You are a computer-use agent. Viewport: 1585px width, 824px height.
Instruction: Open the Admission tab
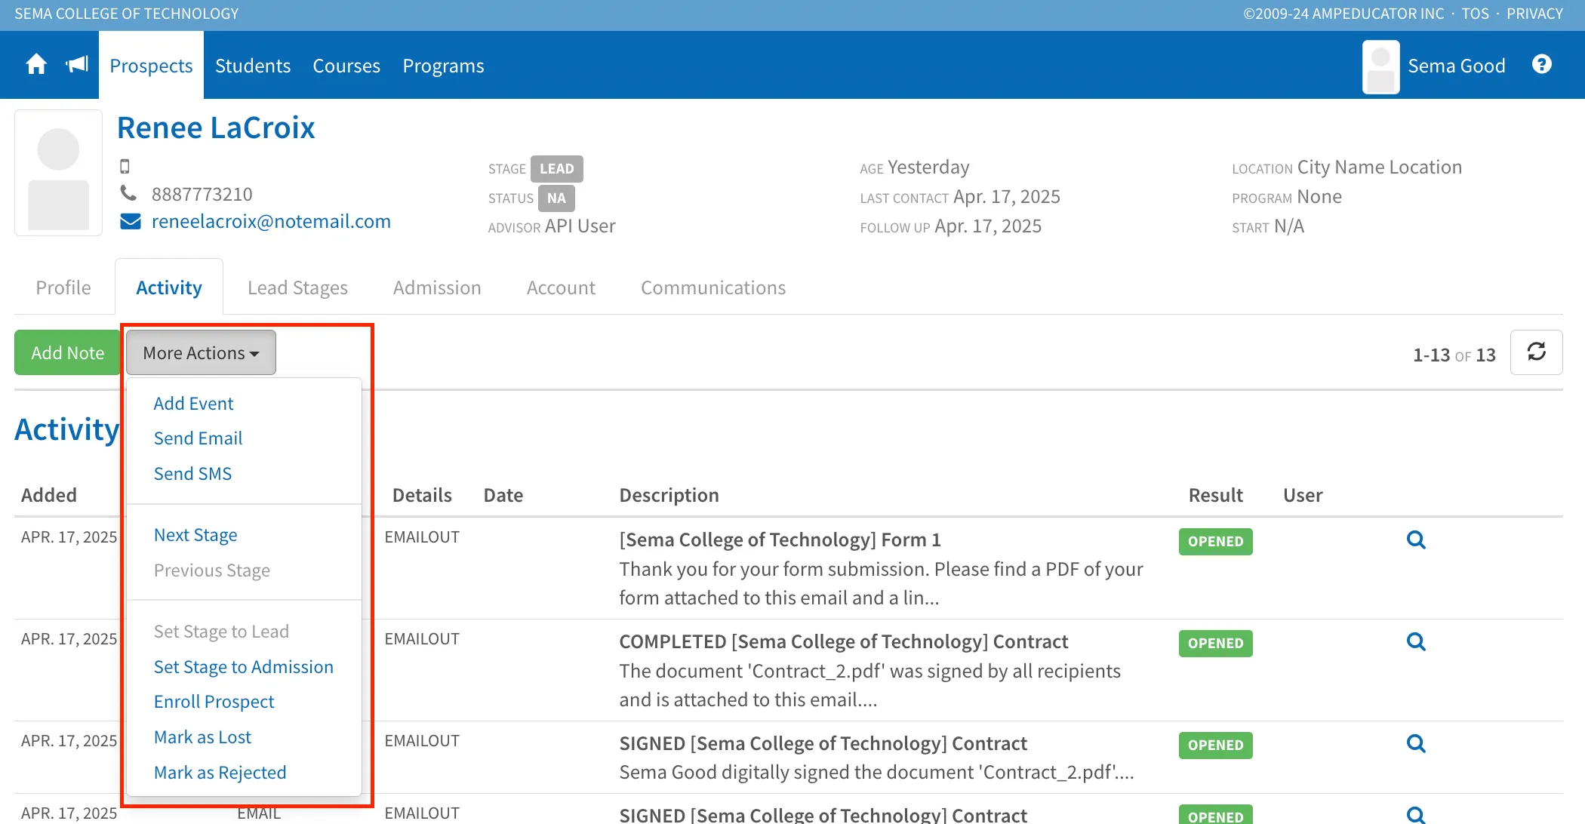(x=437, y=287)
